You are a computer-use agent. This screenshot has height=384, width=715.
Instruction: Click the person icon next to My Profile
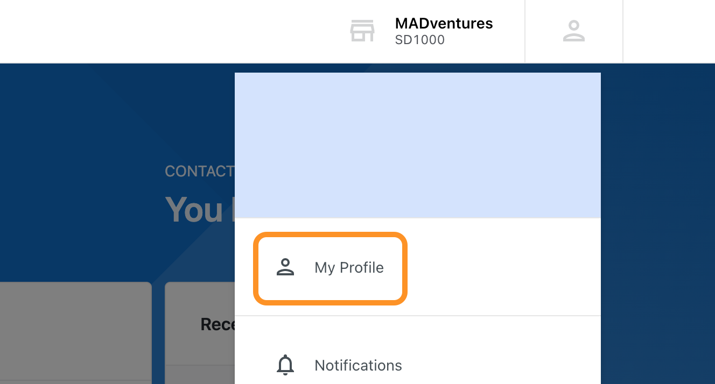(x=285, y=267)
